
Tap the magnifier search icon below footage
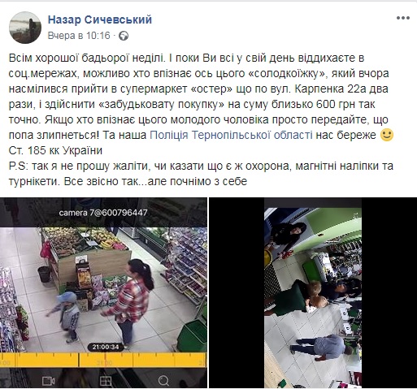click(x=163, y=381)
